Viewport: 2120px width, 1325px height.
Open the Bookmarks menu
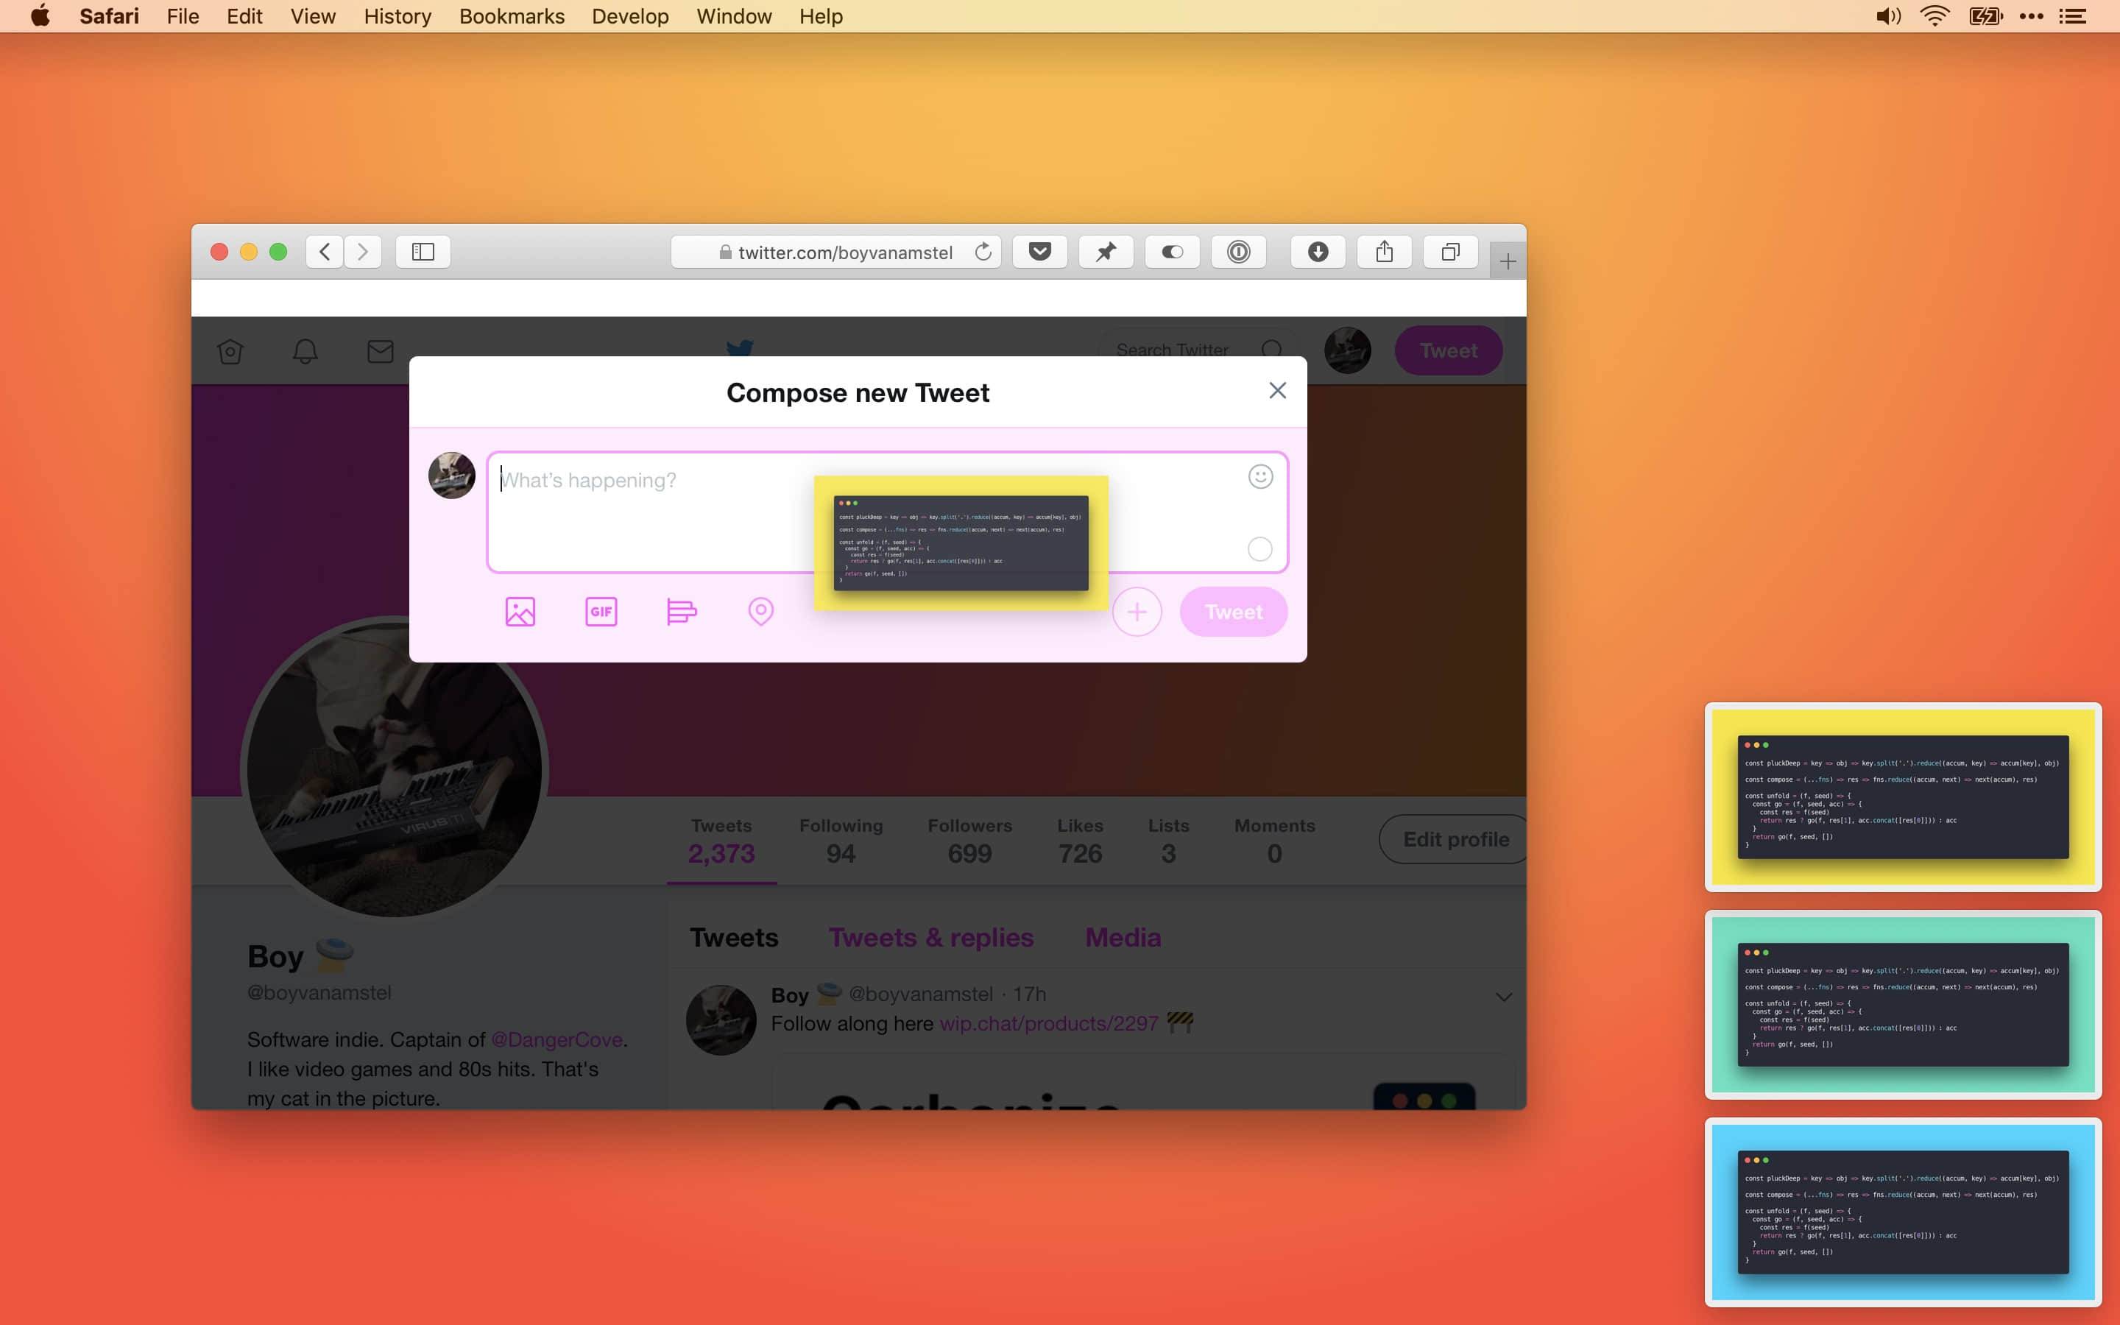[512, 15]
